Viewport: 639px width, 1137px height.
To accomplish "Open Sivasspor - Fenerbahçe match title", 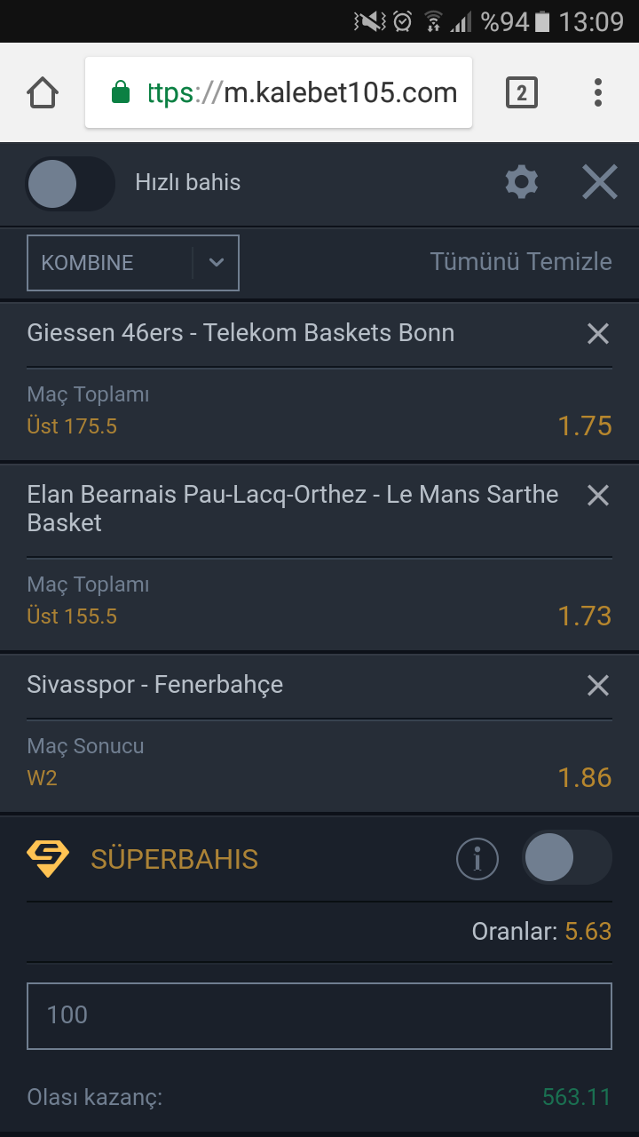I will (x=155, y=685).
